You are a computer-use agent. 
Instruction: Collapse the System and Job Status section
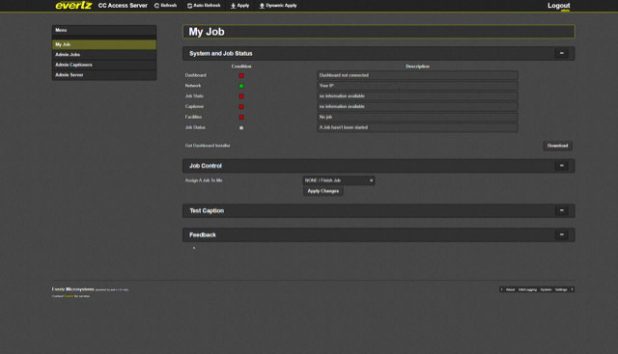(x=562, y=53)
